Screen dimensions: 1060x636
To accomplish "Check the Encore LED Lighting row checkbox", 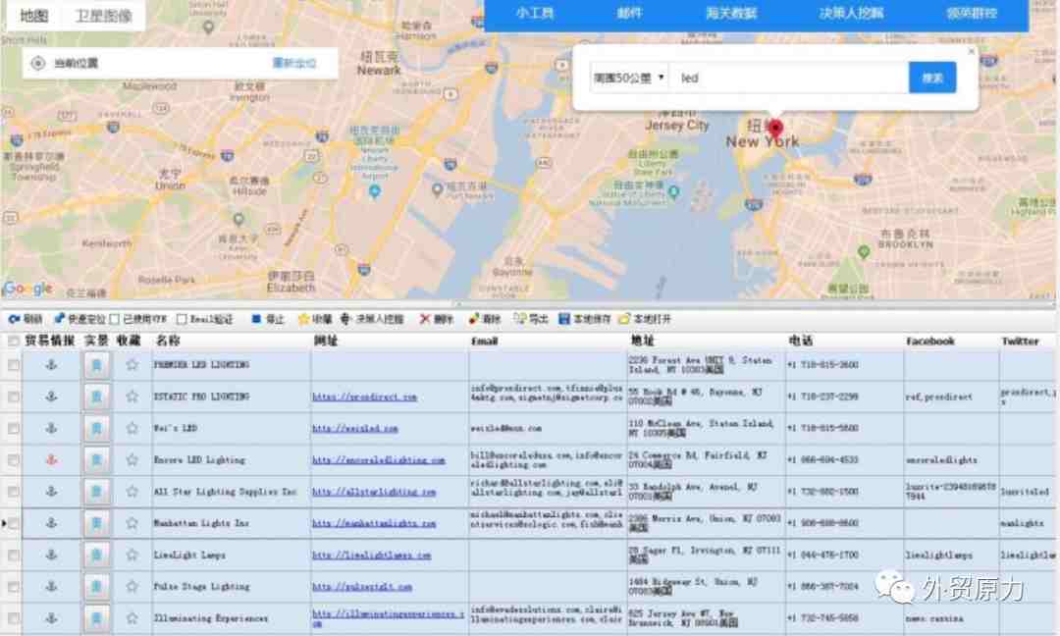I will [14, 459].
